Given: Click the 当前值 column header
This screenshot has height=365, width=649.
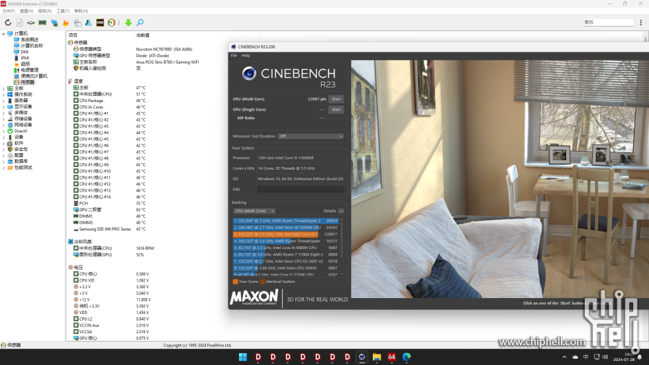Looking at the screenshot, I should [x=143, y=35].
